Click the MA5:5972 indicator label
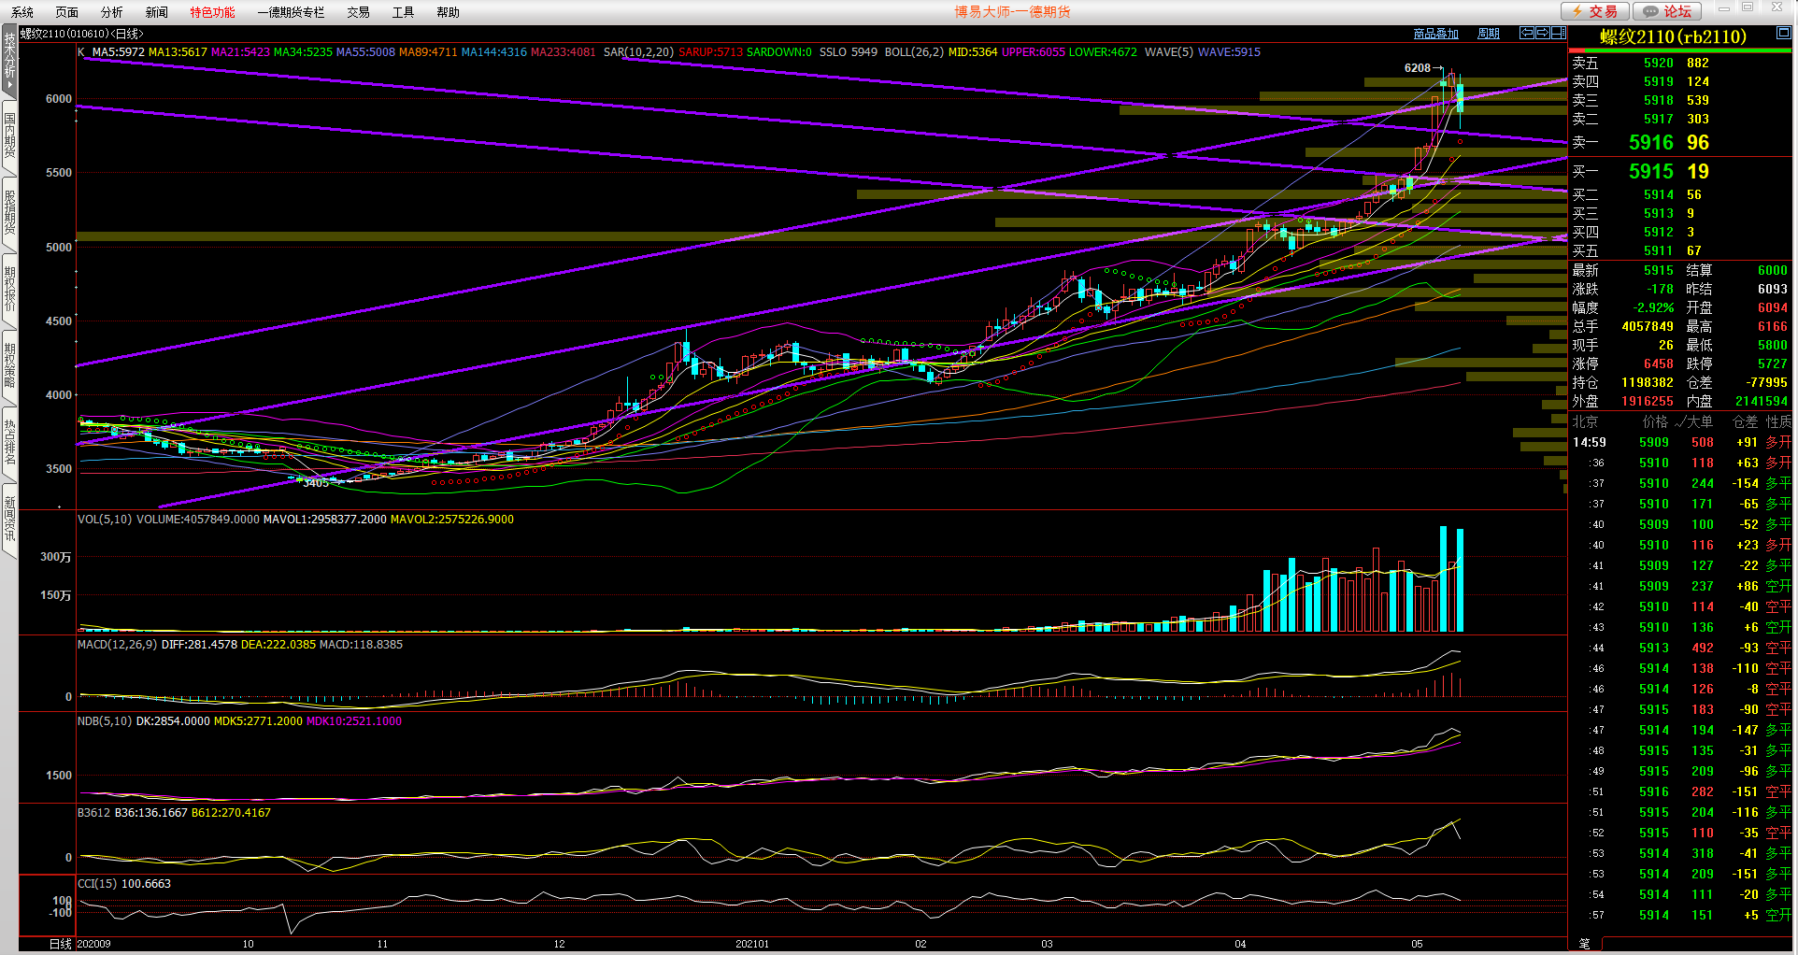Screen dimensions: 1798x955 [x=119, y=52]
